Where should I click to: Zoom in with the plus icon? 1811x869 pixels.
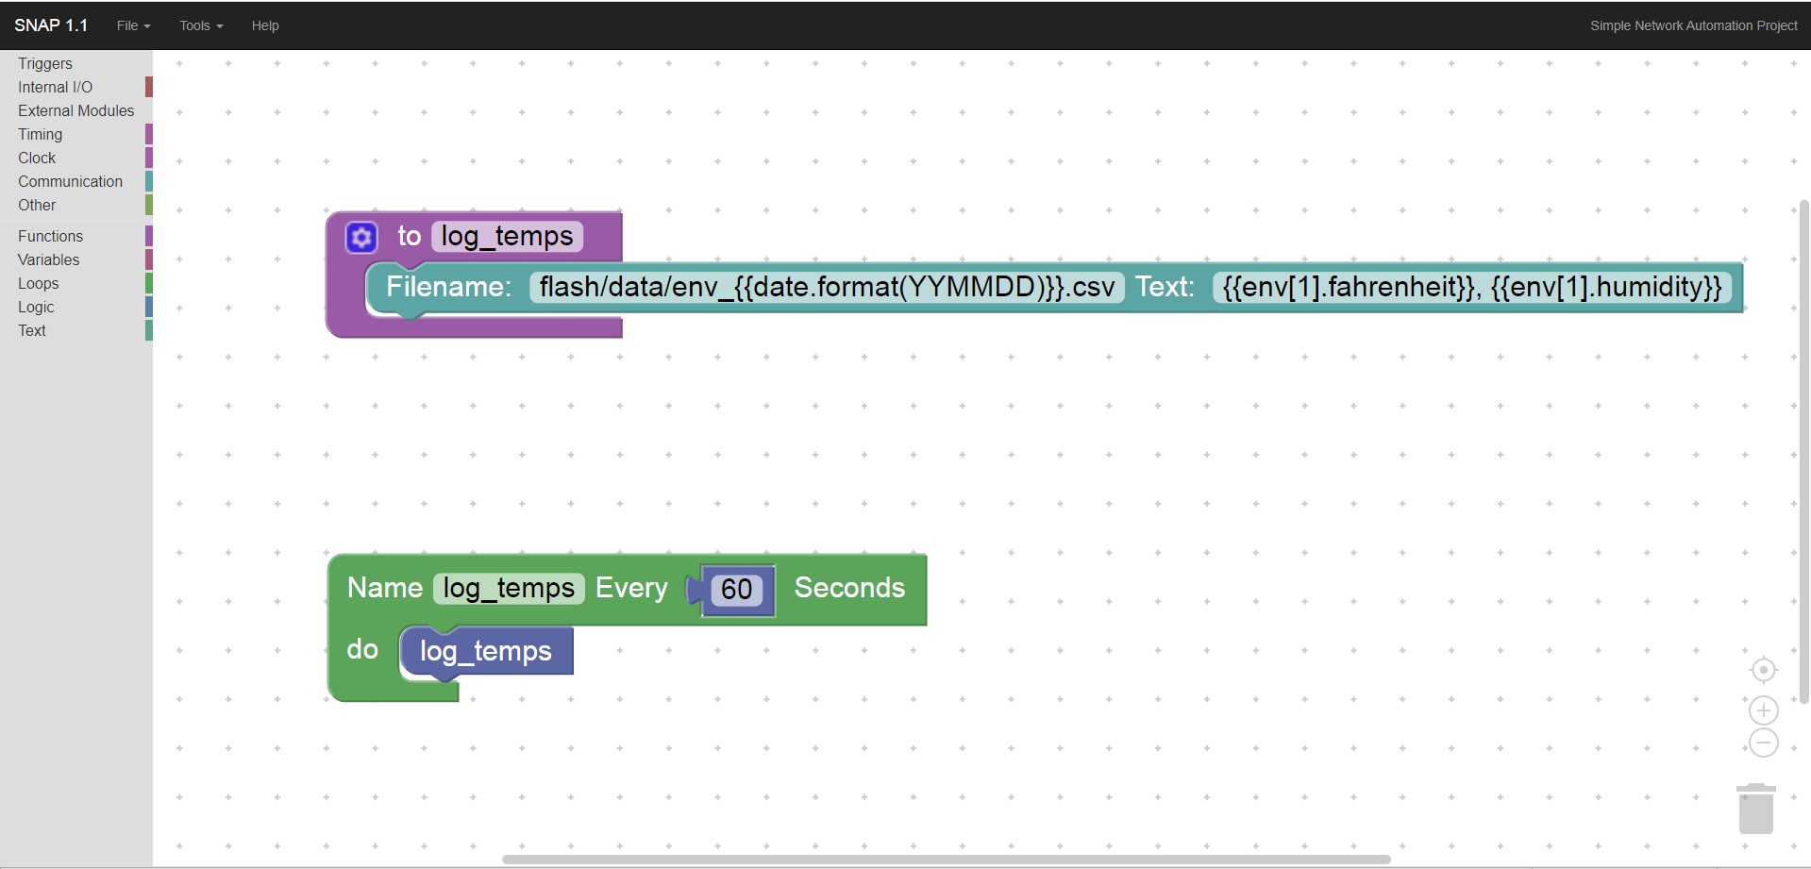1763,710
